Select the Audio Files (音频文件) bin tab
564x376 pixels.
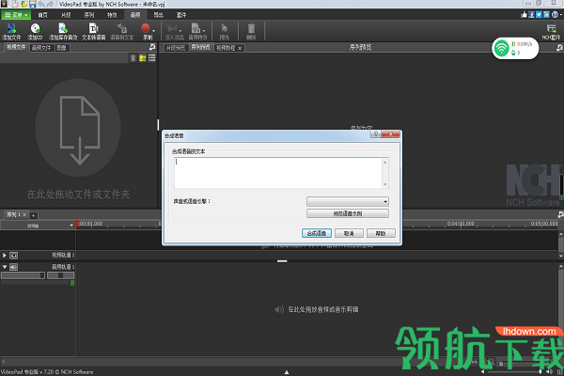(41, 48)
